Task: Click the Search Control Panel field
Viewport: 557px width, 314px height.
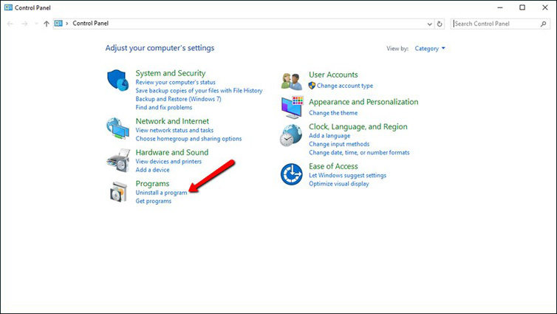Action: click(x=495, y=24)
